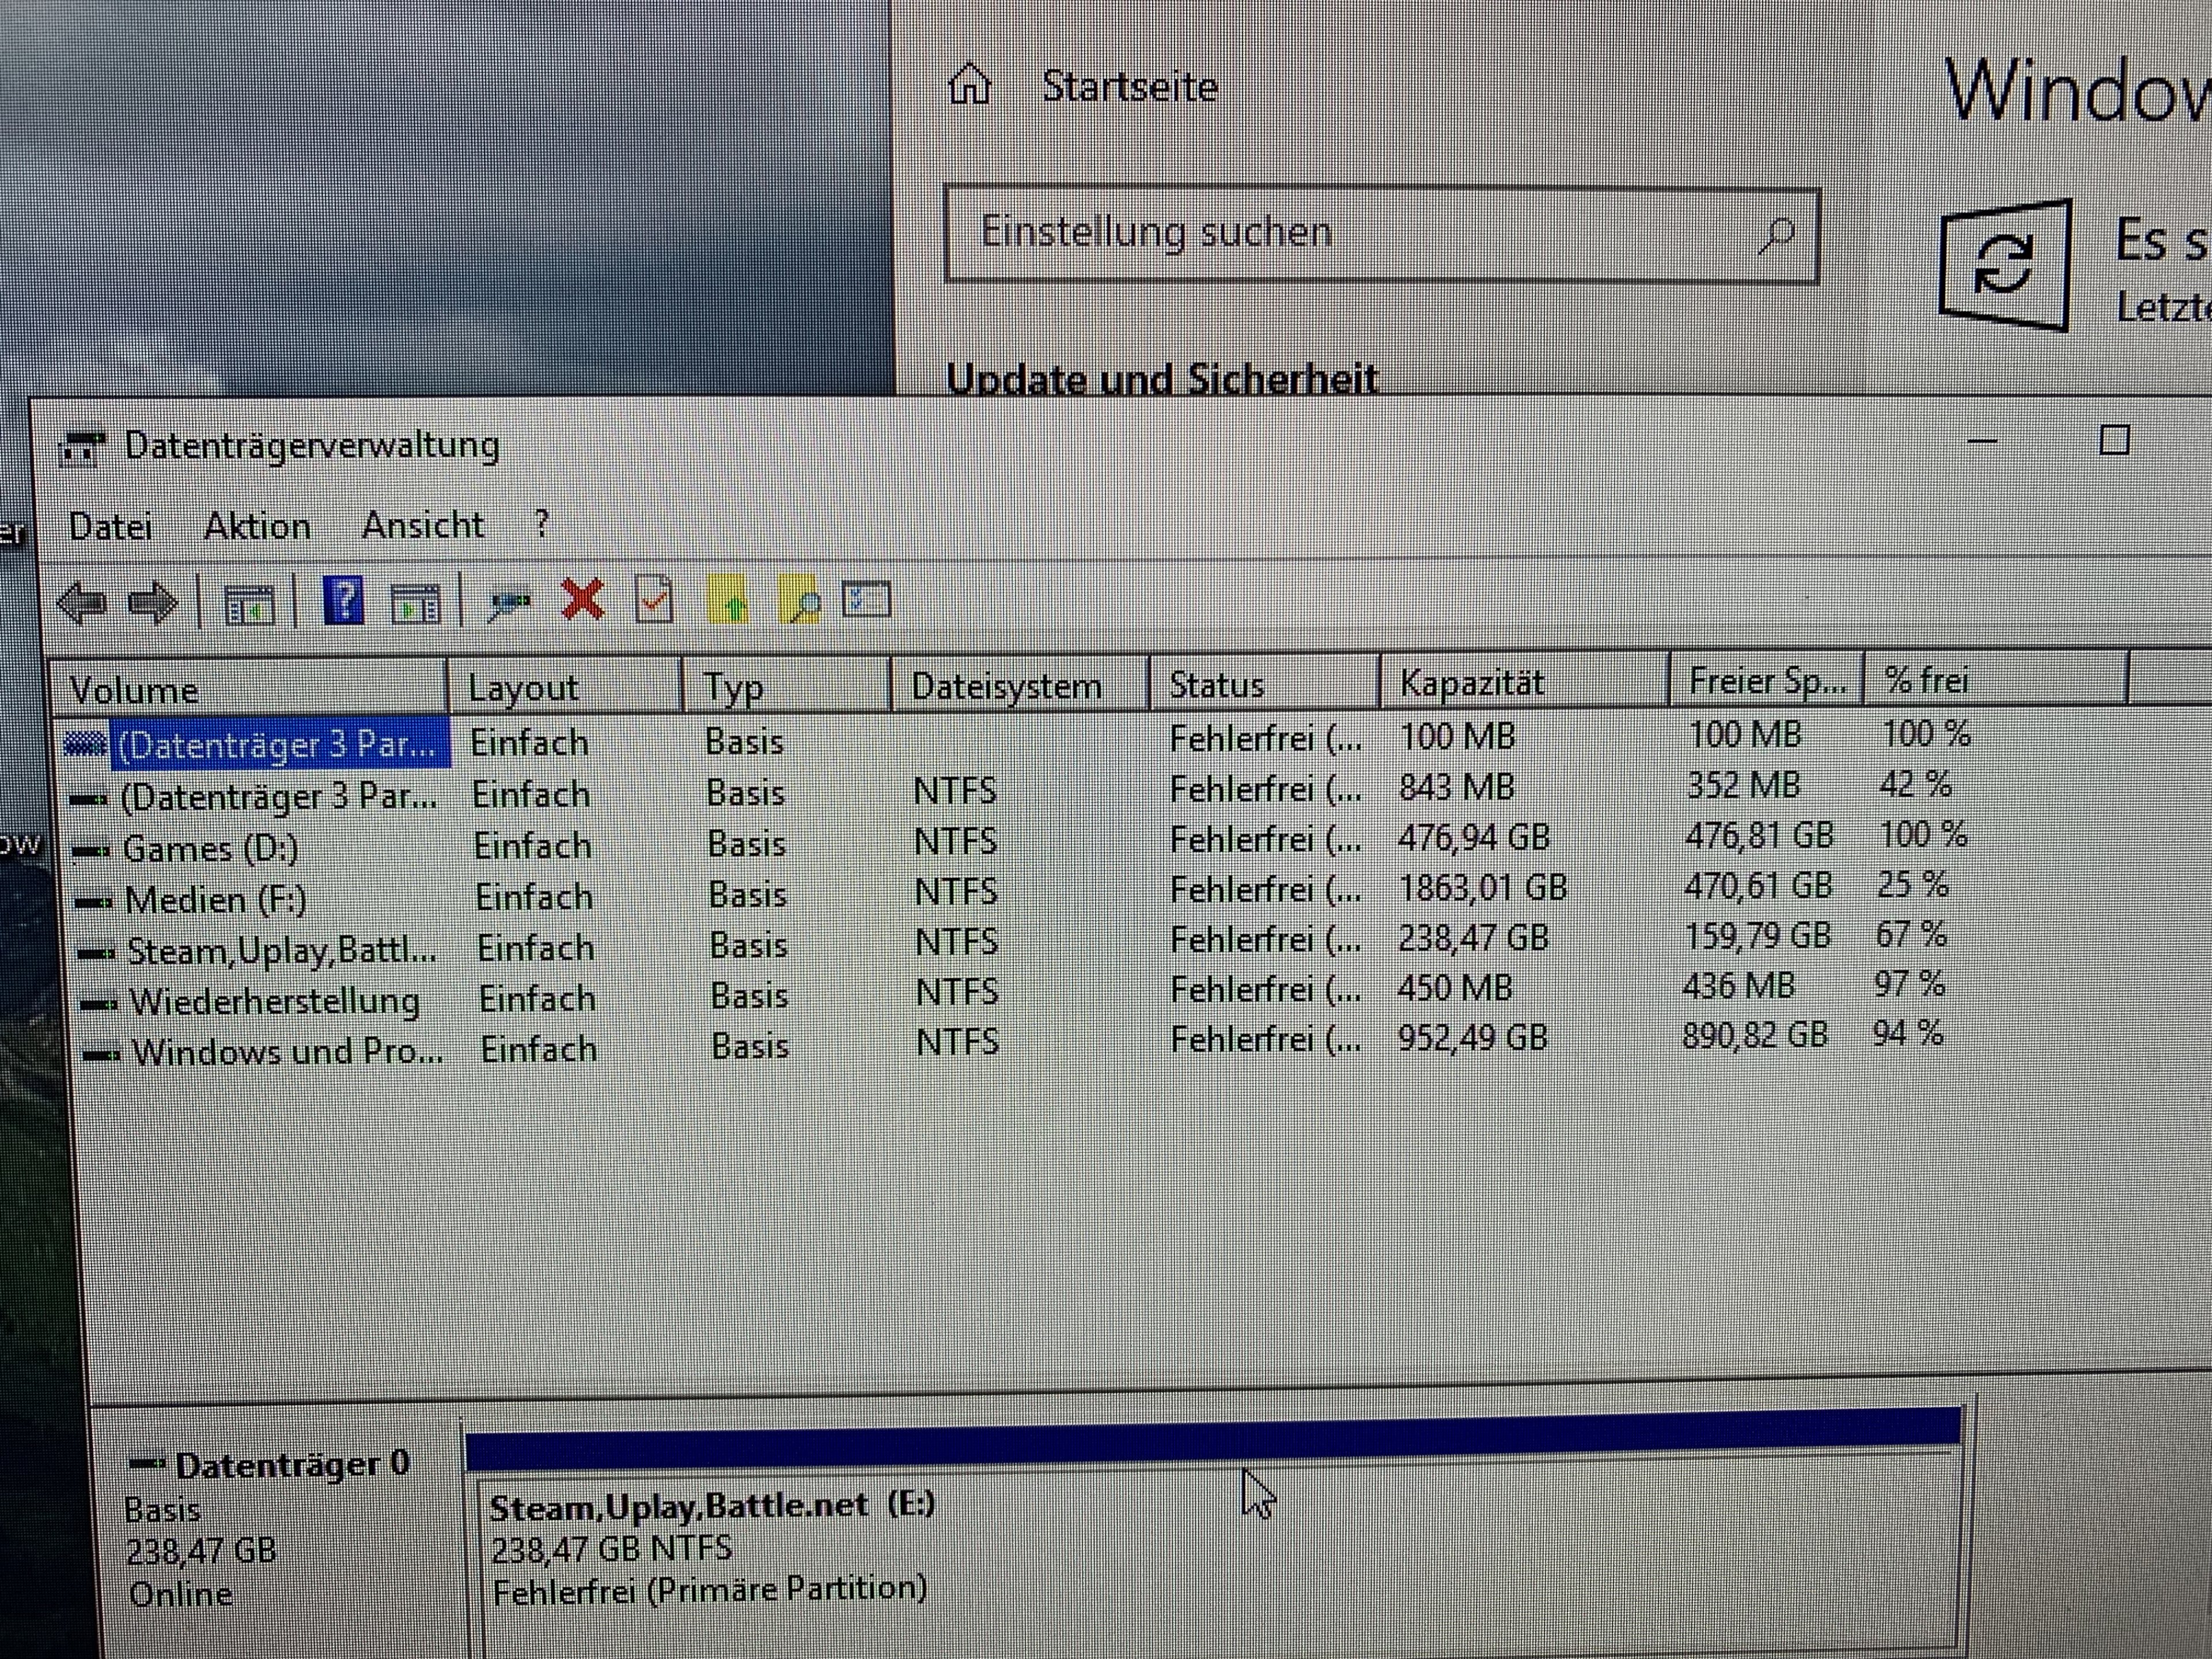Open the Ansicht menu
The width and height of the screenshot is (2212, 1659).
423,525
